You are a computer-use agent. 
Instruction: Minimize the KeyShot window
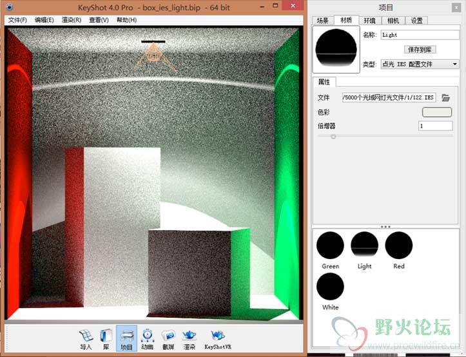tap(262, 6)
